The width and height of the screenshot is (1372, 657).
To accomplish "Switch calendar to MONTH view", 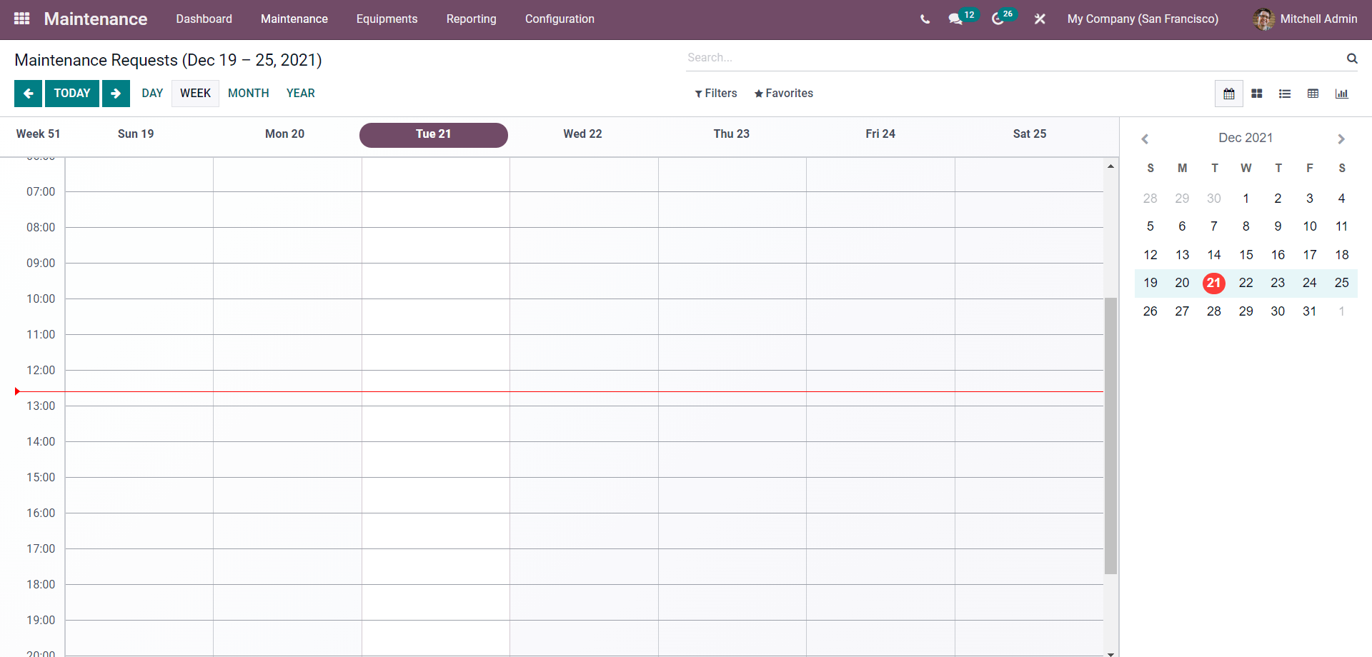I will [x=249, y=94].
